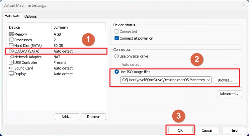Image resolution: width=249 pixels, height=136 pixels.
Task: Click the Sound Card speaker icon
Action: coord(11,68)
